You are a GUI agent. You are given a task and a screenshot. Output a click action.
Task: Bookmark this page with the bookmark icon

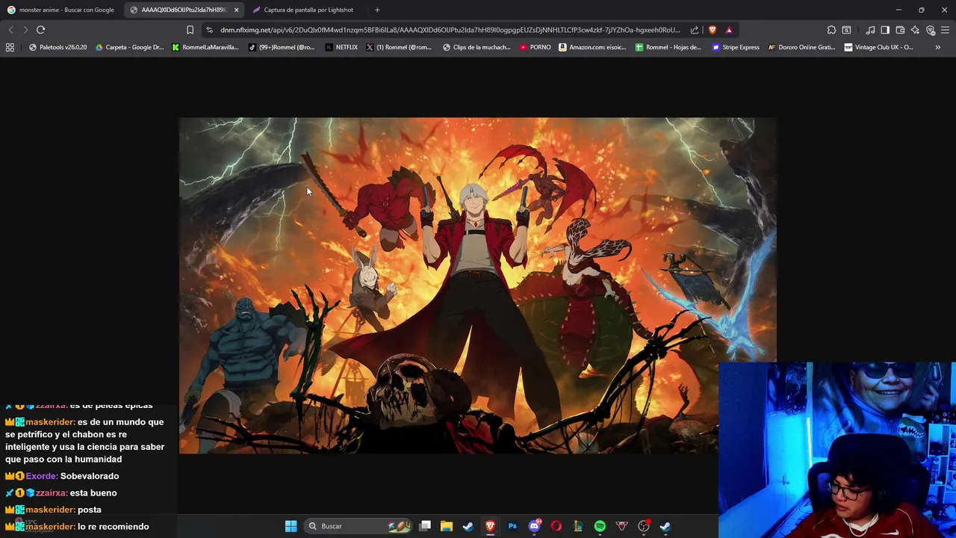(190, 30)
